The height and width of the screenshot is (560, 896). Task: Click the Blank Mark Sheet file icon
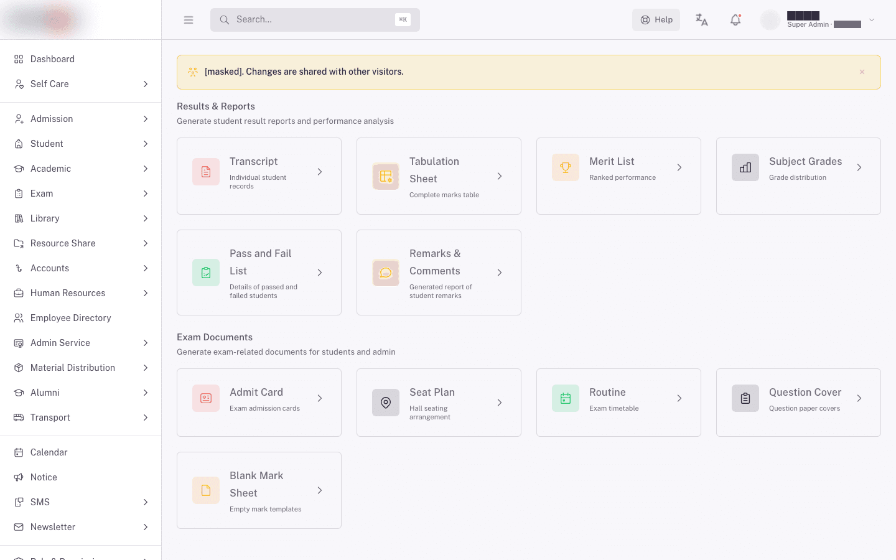pos(206,490)
